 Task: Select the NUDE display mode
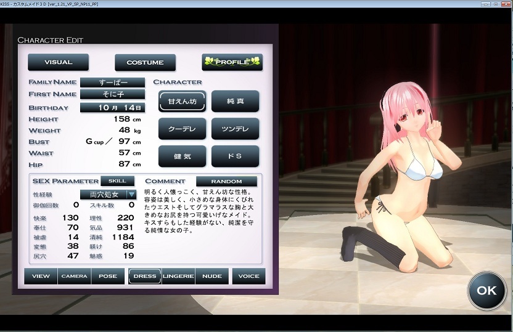coord(212,276)
